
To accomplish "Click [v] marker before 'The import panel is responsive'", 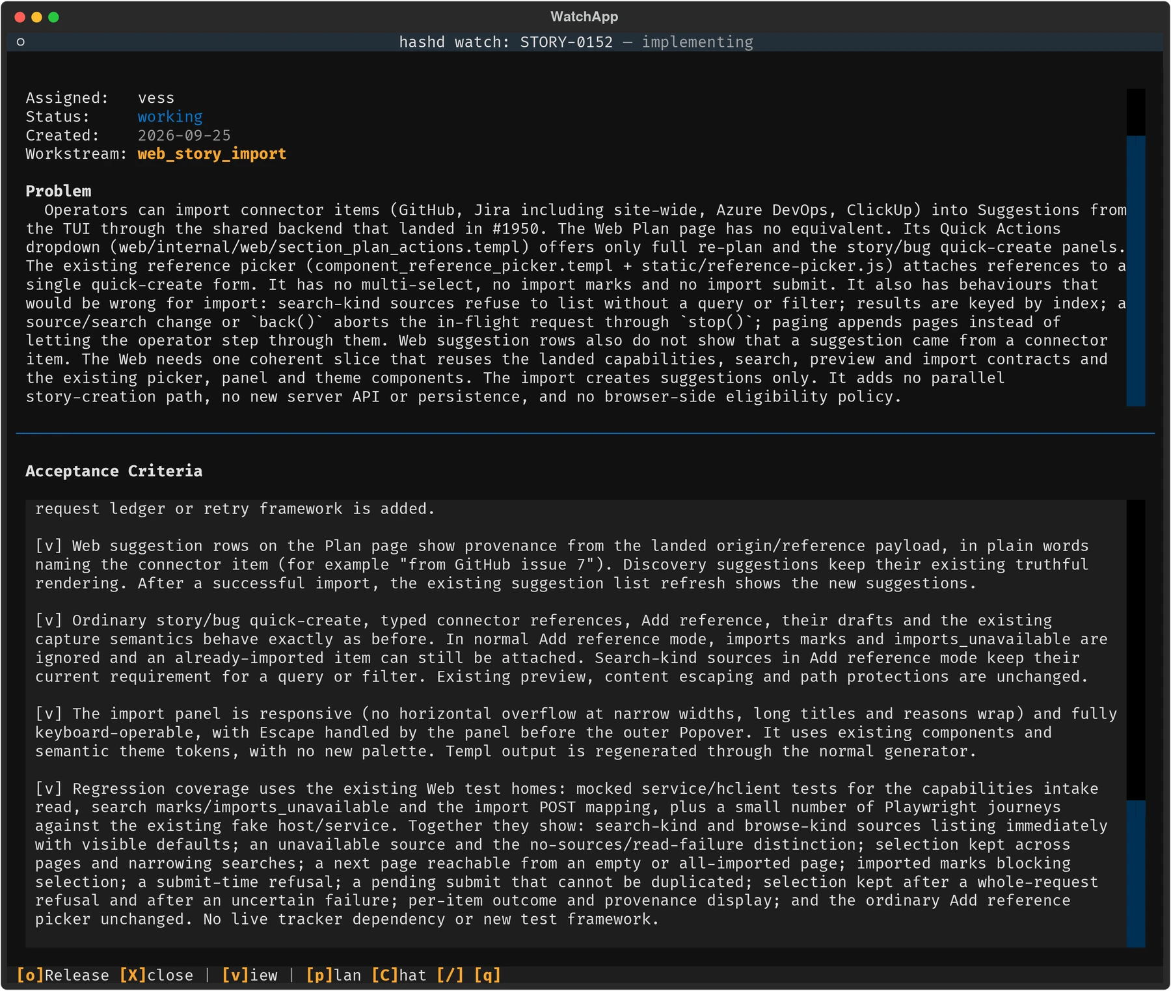I will coord(49,714).
